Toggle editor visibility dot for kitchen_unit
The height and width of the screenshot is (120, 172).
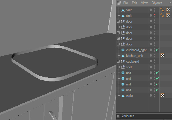[155, 54]
